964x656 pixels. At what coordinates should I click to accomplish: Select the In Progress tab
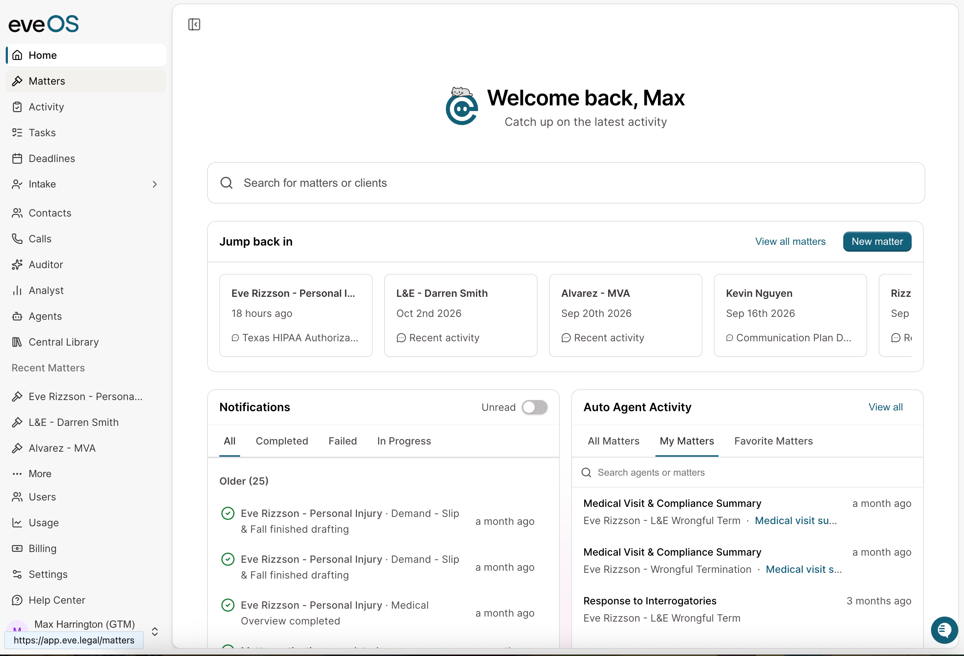coord(404,441)
